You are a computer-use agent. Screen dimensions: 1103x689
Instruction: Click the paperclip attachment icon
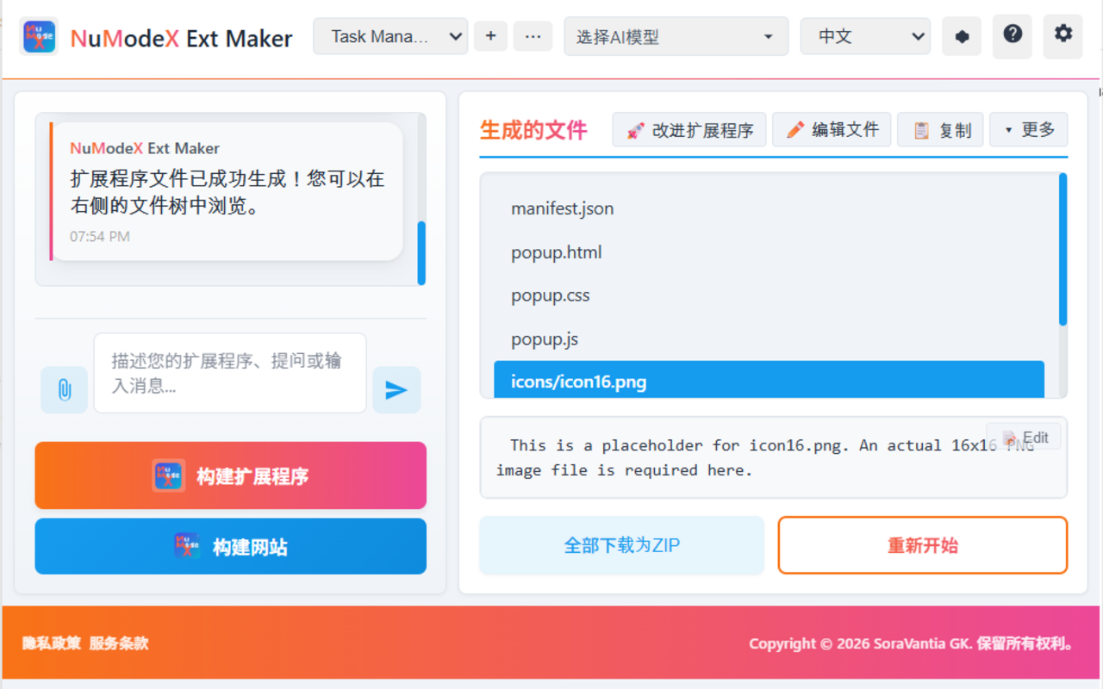point(64,390)
